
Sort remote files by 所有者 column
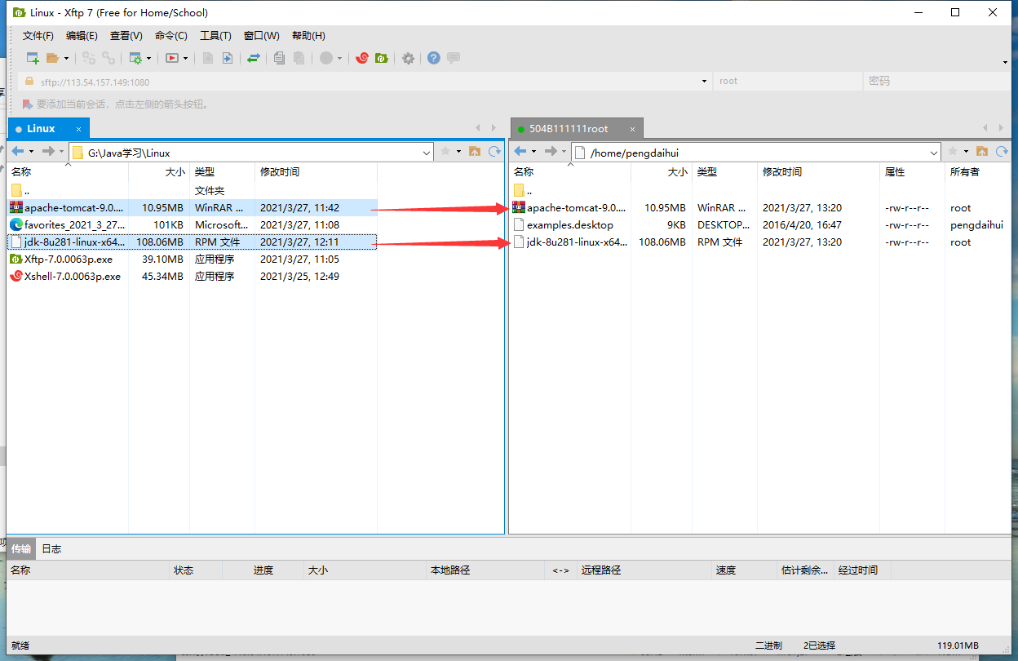pos(977,172)
